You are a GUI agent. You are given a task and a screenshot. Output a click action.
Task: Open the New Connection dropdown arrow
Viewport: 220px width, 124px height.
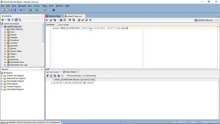tap(6, 20)
